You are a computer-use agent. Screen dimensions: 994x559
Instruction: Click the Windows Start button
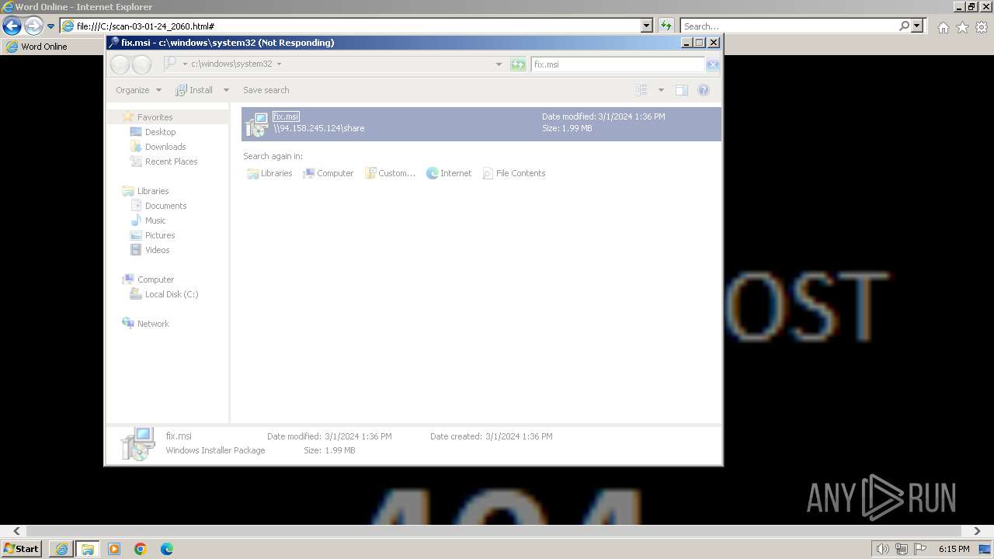tap(21, 549)
